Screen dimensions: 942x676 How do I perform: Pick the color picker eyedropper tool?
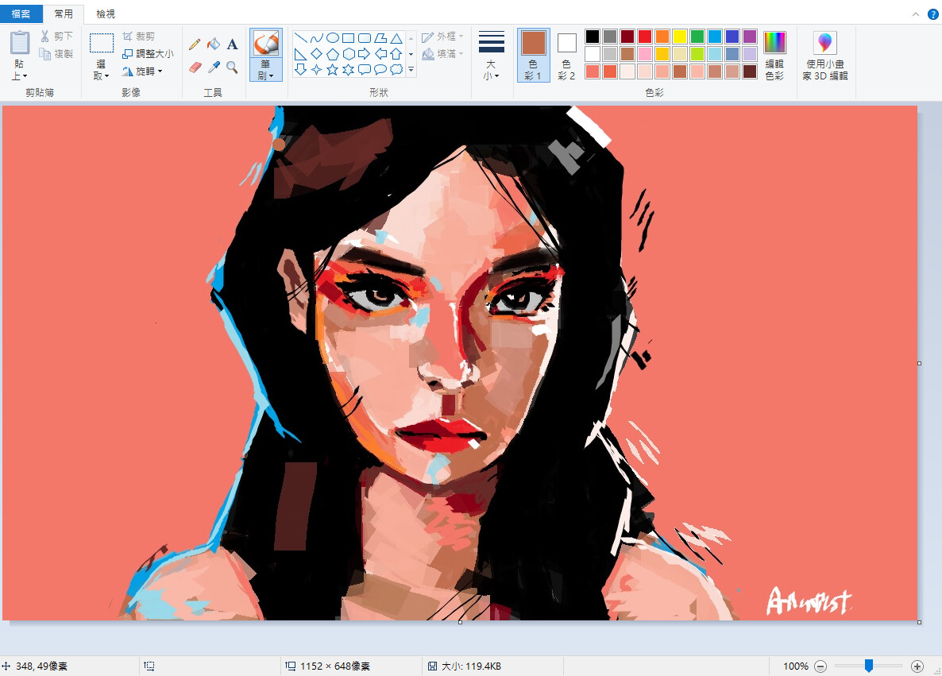pos(213,67)
